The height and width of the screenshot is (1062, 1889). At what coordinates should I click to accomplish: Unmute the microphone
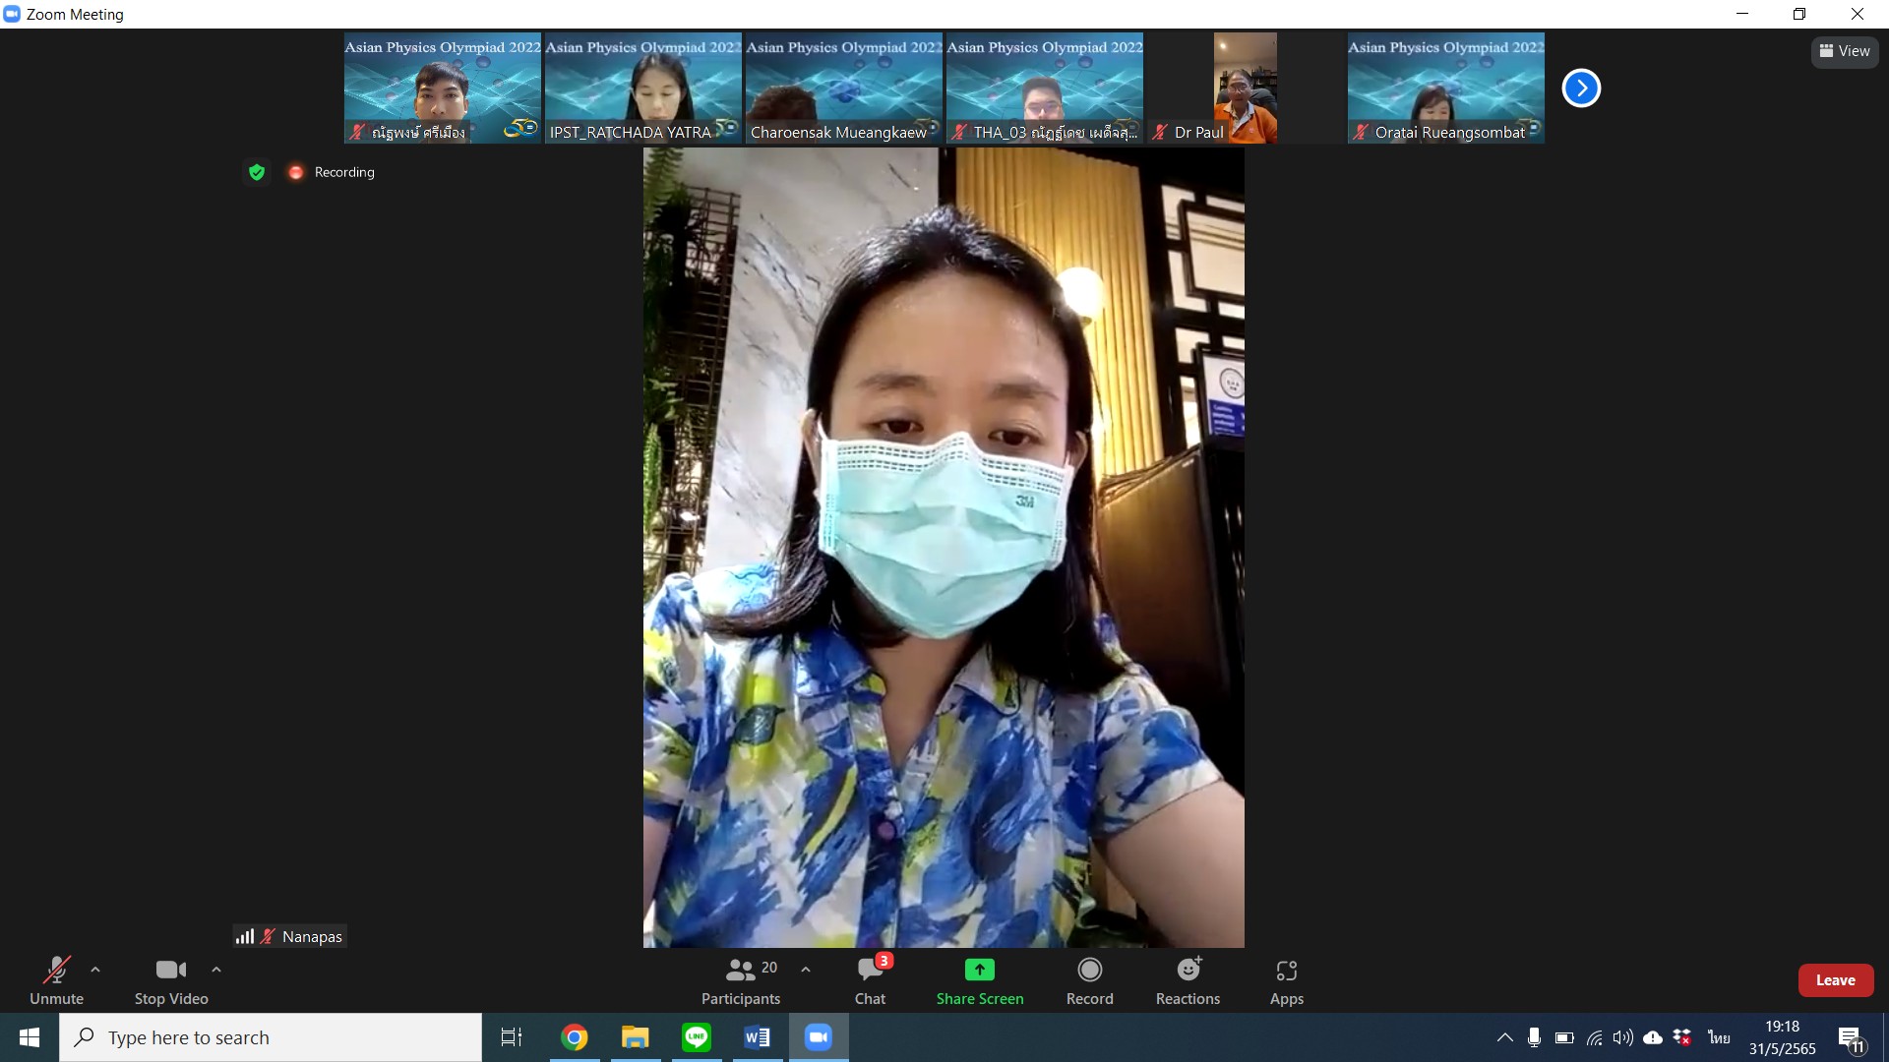[x=56, y=981]
